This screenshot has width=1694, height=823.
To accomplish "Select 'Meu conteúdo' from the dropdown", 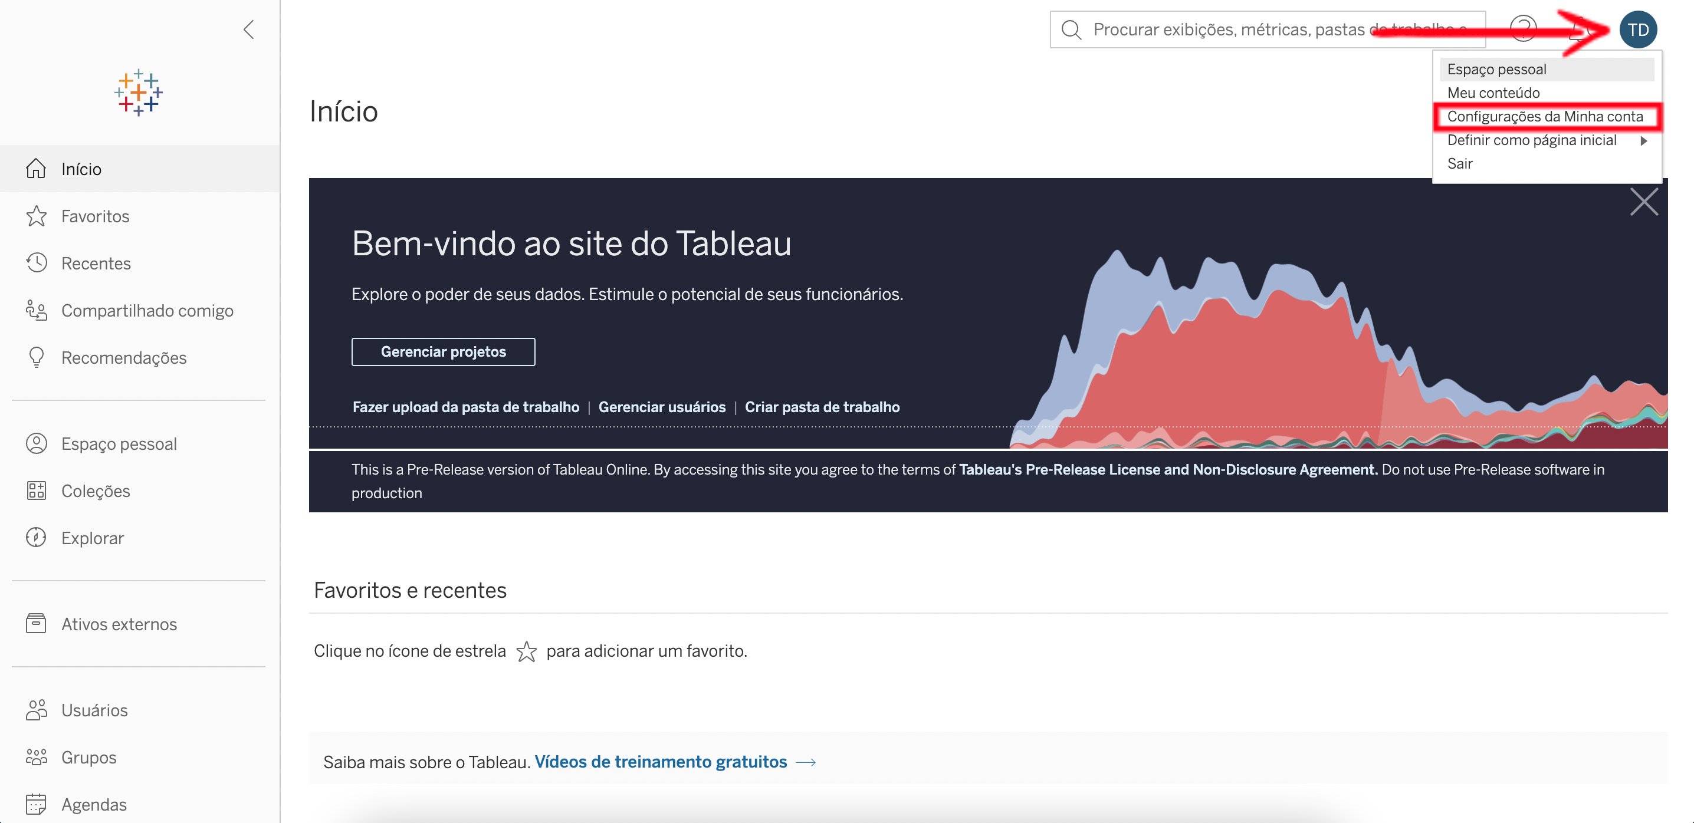I will click(1493, 93).
